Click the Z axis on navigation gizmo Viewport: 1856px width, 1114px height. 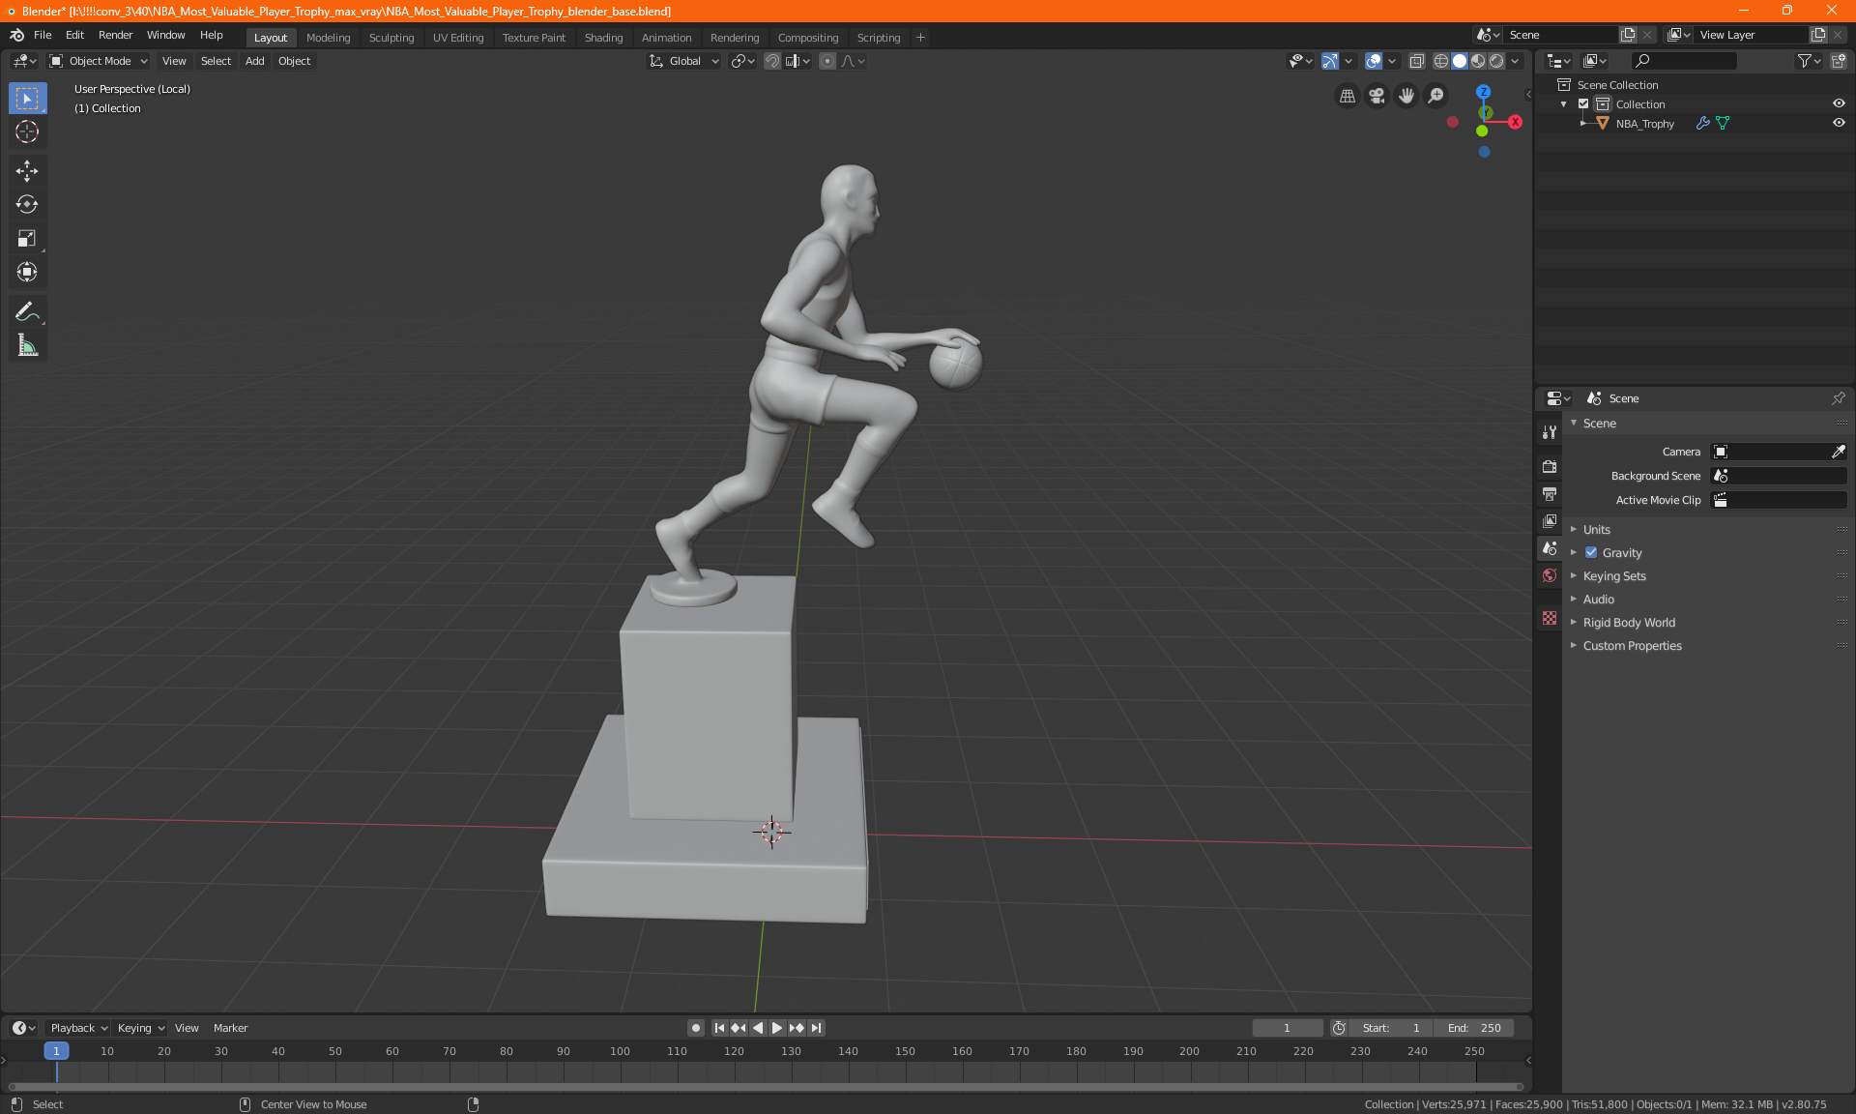tap(1483, 91)
